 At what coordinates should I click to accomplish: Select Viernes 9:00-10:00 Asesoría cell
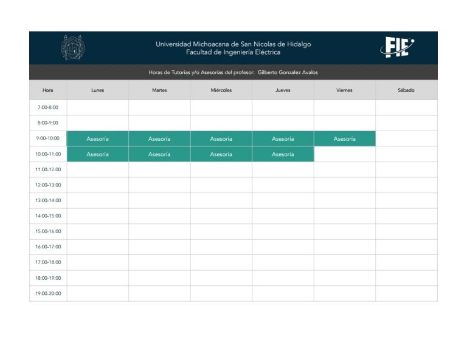click(x=345, y=138)
